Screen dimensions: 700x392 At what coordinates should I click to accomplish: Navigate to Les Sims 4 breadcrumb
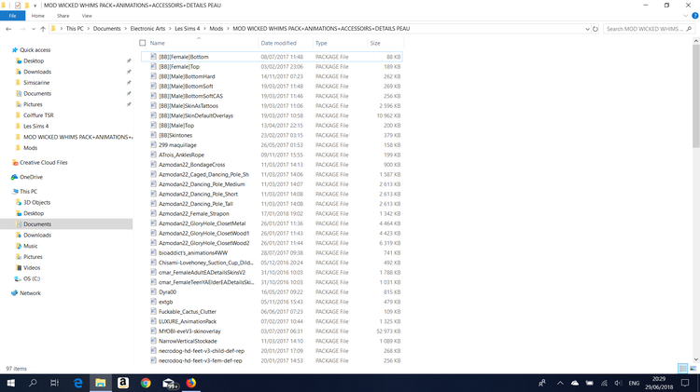[x=187, y=29]
